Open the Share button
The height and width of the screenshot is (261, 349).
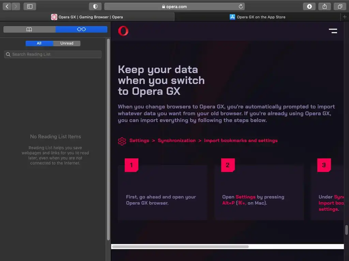coord(324,6)
